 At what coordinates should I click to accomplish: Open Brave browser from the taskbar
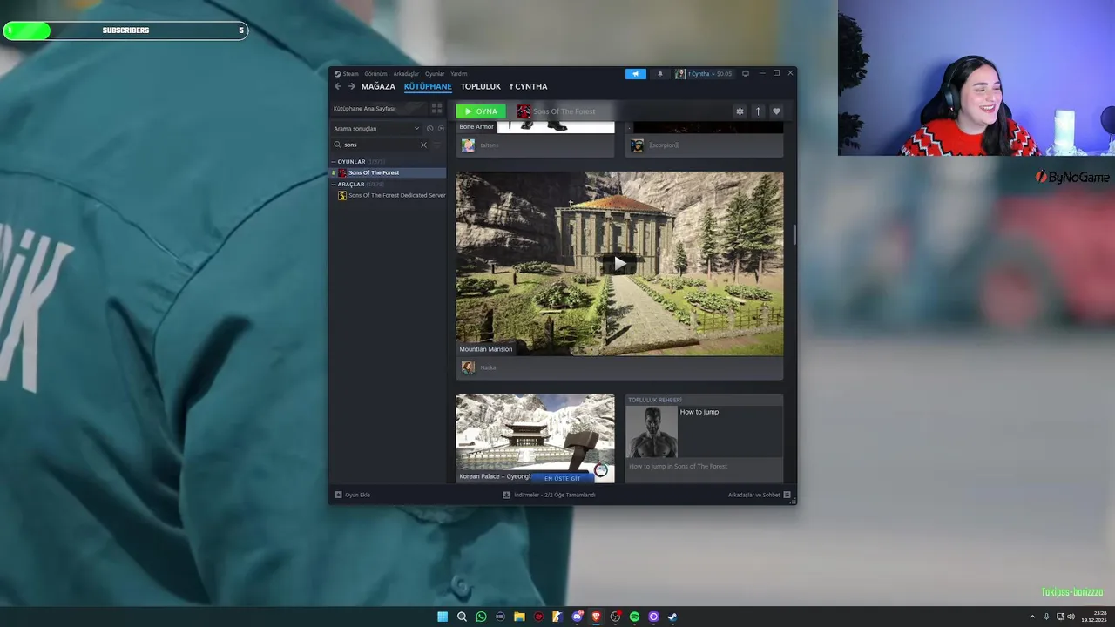tap(596, 617)
